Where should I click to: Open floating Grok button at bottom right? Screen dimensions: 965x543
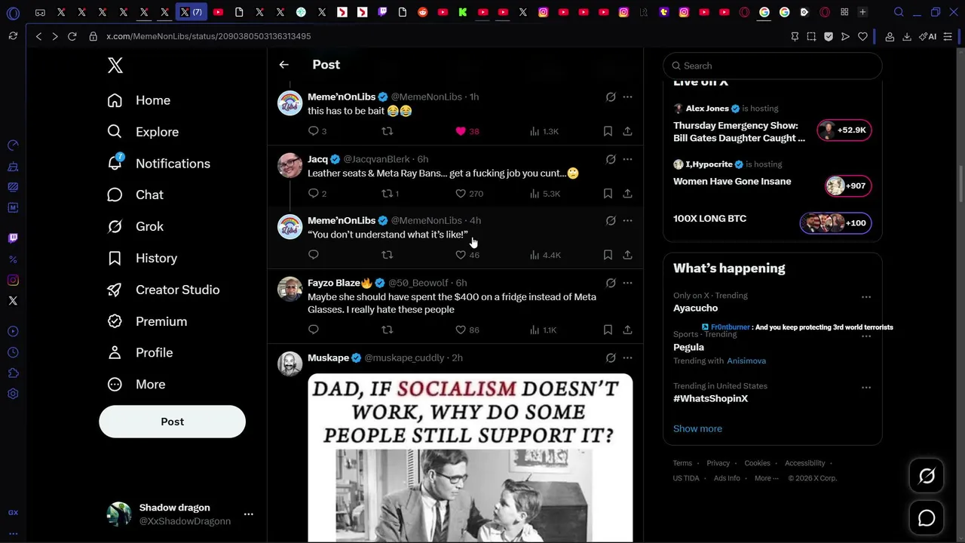click(x=927, y=476)
